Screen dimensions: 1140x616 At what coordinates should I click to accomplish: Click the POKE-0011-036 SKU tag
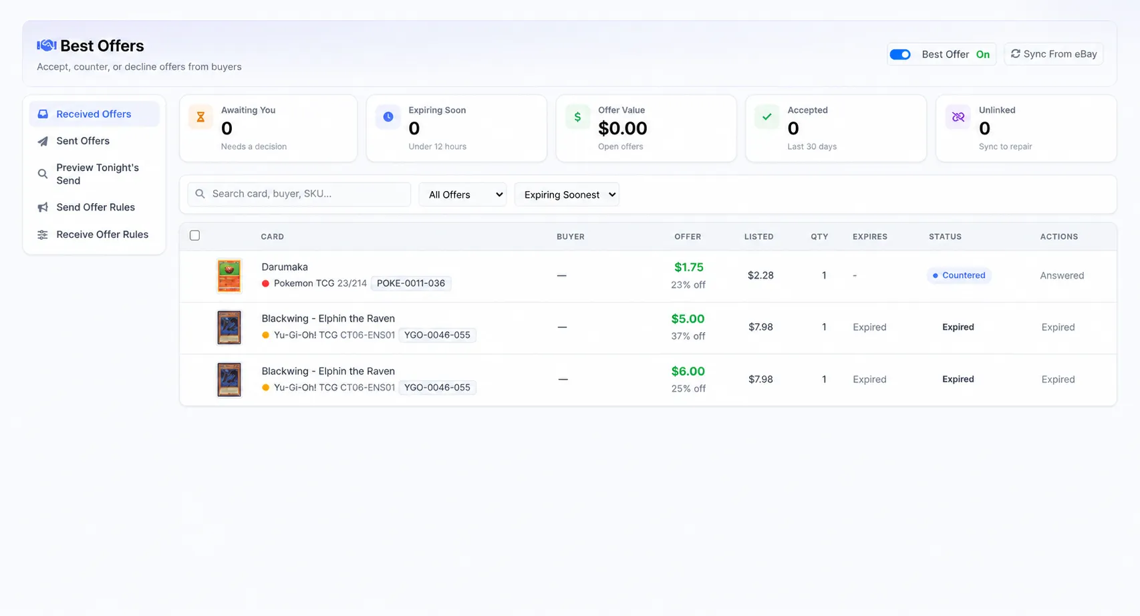click(x=411, y=283)
